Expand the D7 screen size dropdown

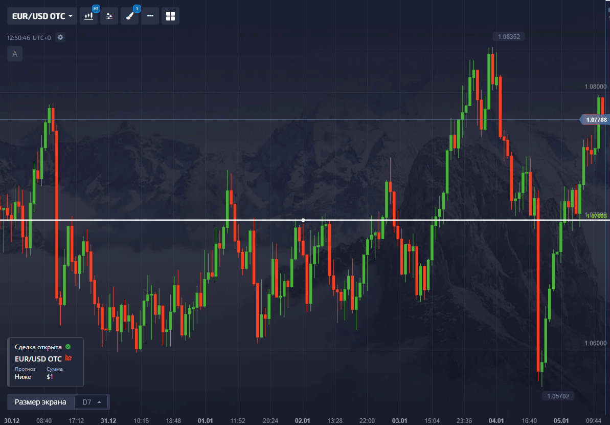[x=92, y=402]
